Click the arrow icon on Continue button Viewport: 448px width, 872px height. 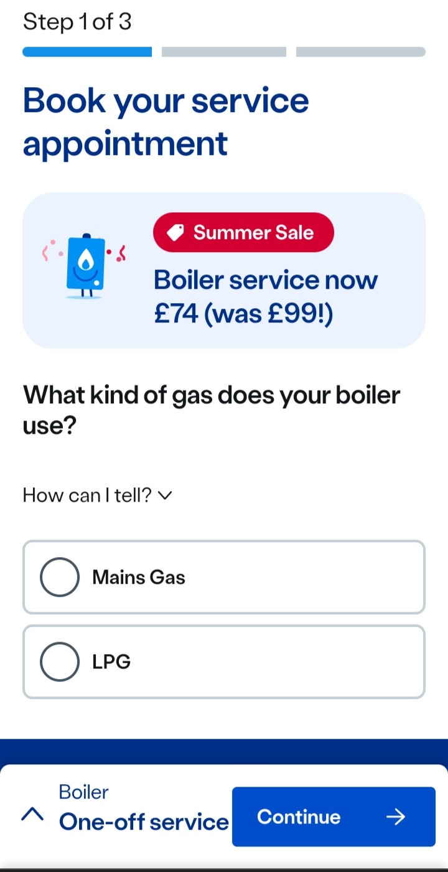[395, 817]
